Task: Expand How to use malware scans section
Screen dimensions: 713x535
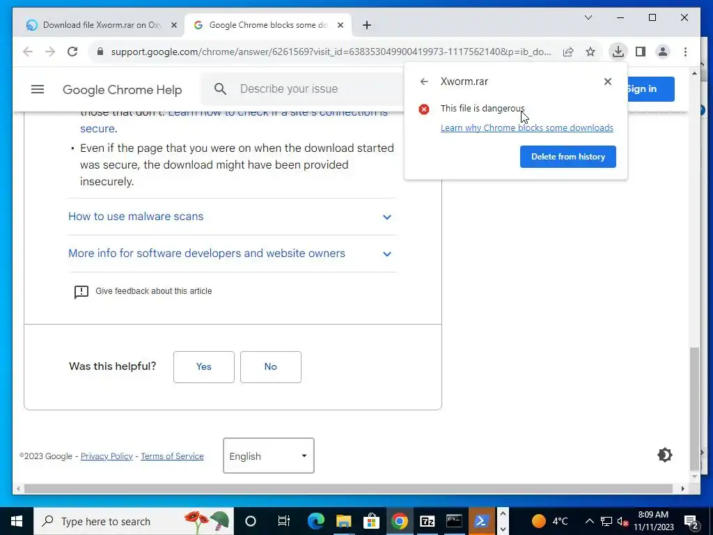Action: tap(232, 217)
